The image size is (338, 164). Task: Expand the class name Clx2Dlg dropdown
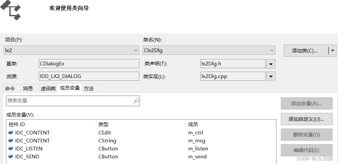tap(209, 50)
